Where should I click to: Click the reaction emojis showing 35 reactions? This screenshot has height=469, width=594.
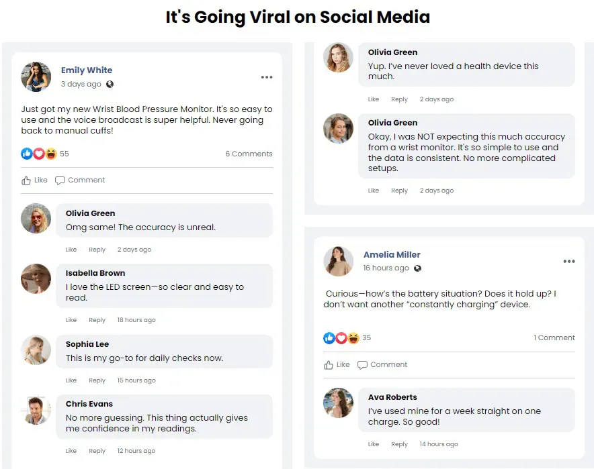pyautogui.click(x=341, y=338)
